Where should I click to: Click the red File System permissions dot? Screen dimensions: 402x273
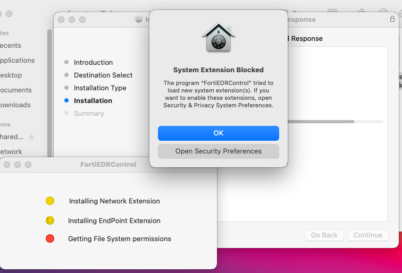click(50, 239)
